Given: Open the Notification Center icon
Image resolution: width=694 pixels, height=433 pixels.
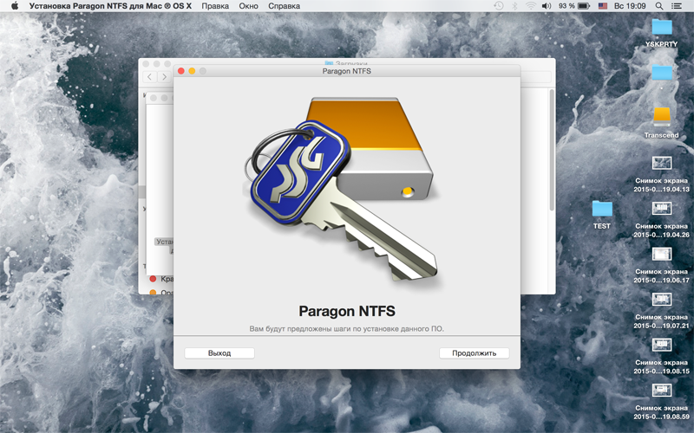Looking at the screenshot, I should 677,6.
